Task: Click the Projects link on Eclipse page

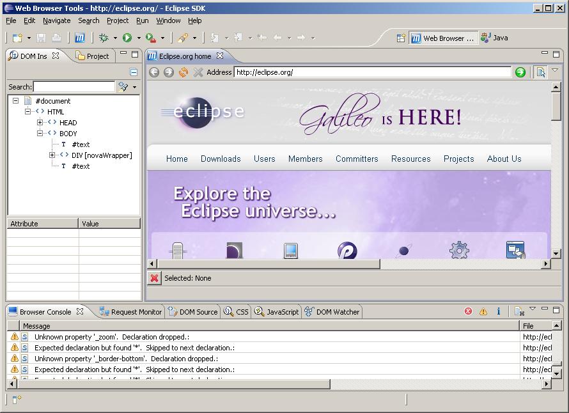Action: pyautogui.click(x=458, y=159)
